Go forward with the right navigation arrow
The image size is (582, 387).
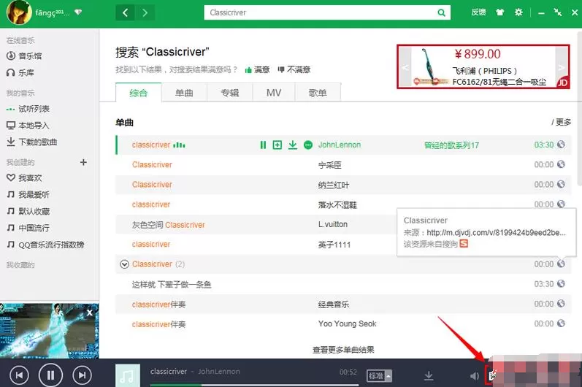(x=145, y=13)
